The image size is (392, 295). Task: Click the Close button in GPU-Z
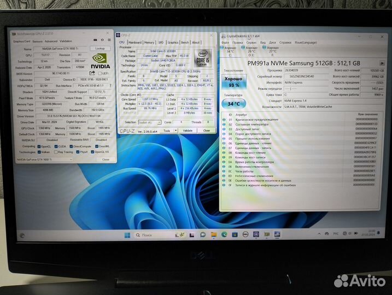point(106,160)
